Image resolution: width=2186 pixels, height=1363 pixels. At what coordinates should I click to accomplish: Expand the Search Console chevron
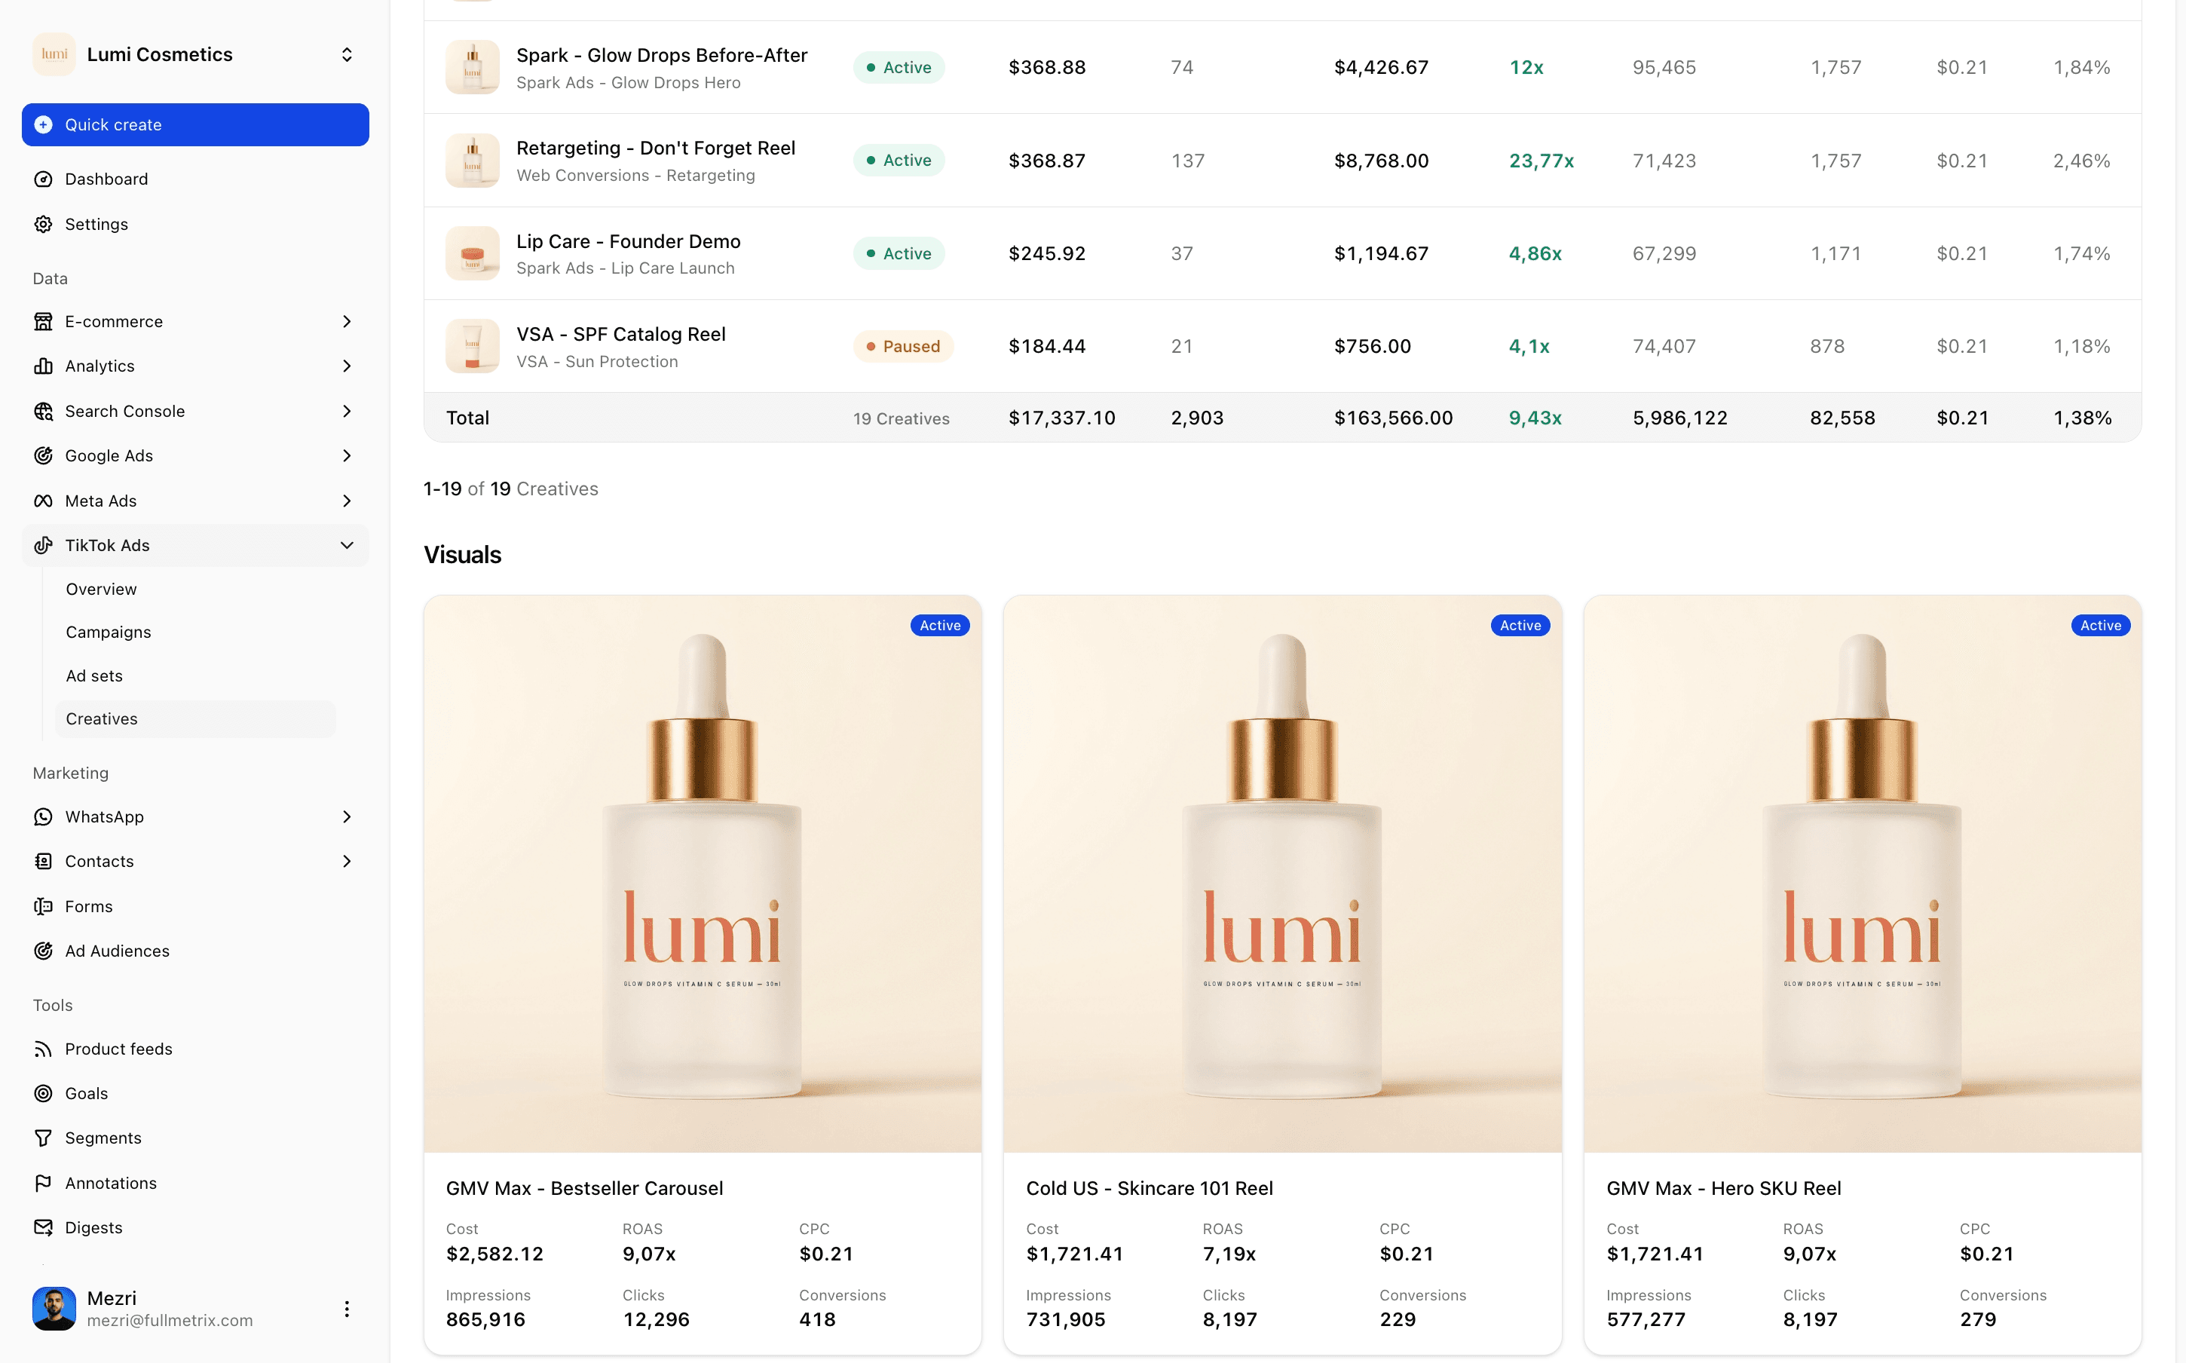(x=347, y=411)
